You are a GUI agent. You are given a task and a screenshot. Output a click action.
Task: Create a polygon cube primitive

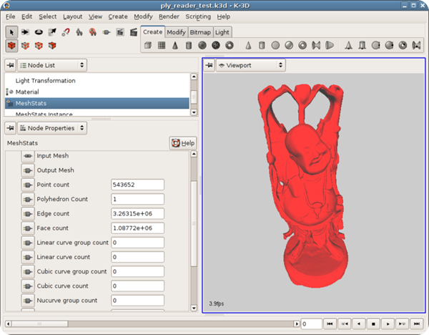148,45
